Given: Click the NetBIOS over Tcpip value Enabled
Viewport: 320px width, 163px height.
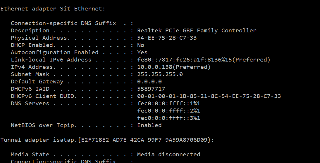Looking at the screenshot, I should click(x=149, y=125).
